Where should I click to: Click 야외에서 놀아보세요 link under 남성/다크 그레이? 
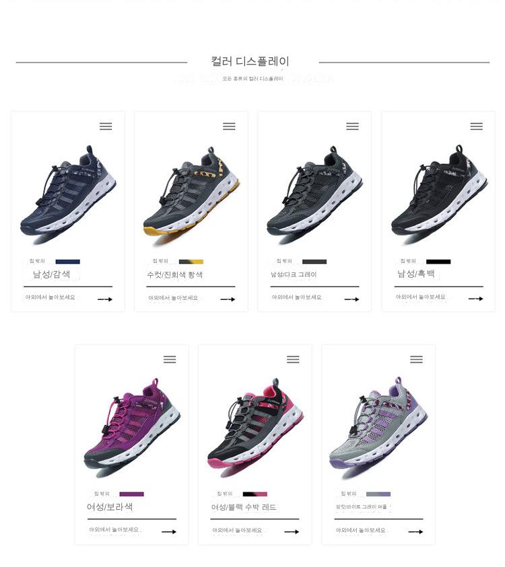pyautogui.click(x=296, y=297)
